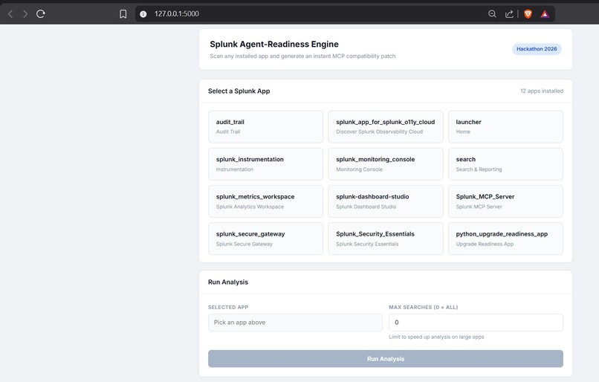Click the Max Searches number field
Screen dimensions: 599x382
coord(476,323)
